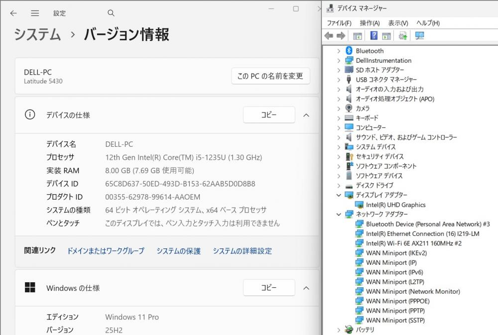Click システム breadcrumb in Settings
This screenshot has height=335, width=498.
coord(37,34)
